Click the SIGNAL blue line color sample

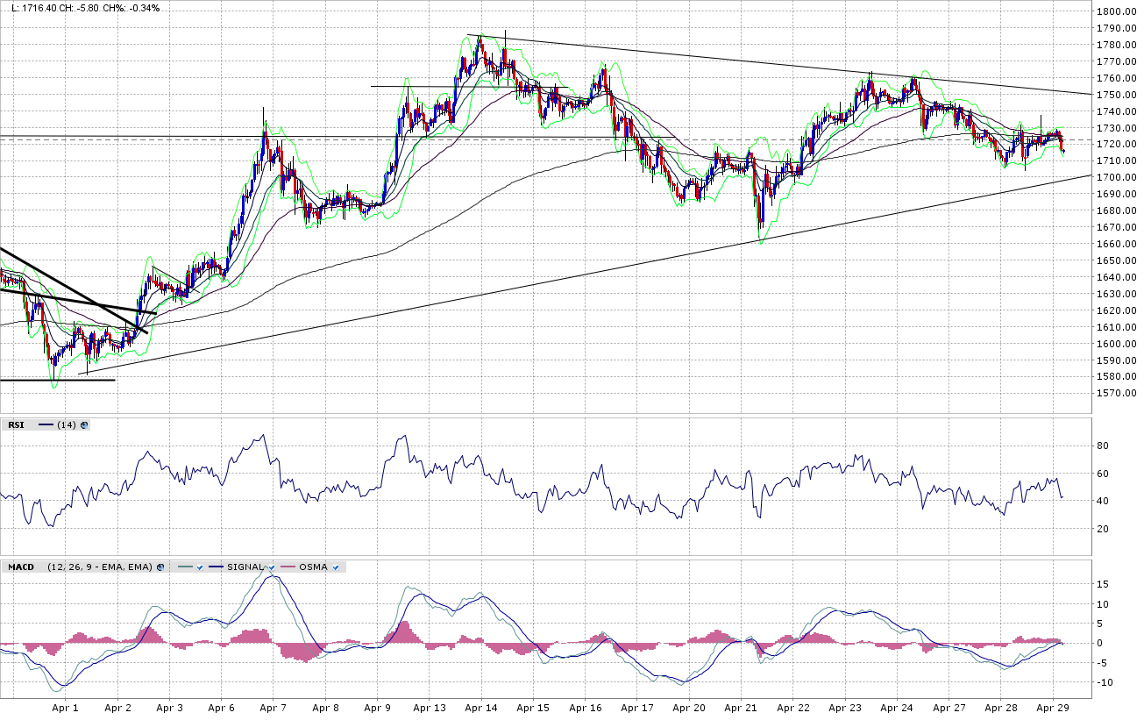click(216, 567)
